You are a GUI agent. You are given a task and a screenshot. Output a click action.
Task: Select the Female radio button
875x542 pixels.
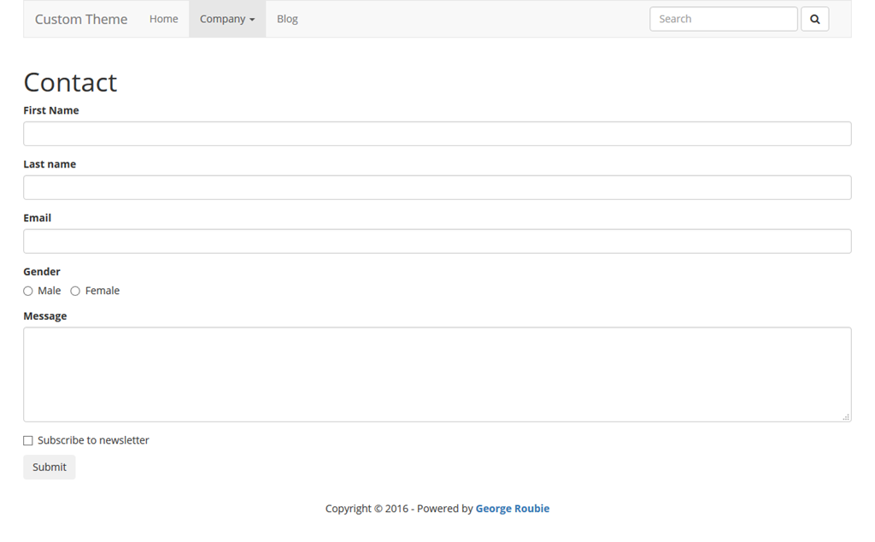[75, 291]
